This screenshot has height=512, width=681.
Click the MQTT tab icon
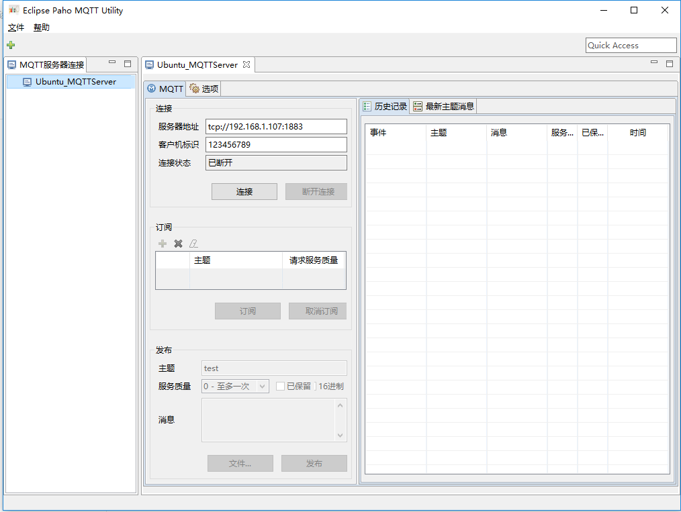[151, 89]
